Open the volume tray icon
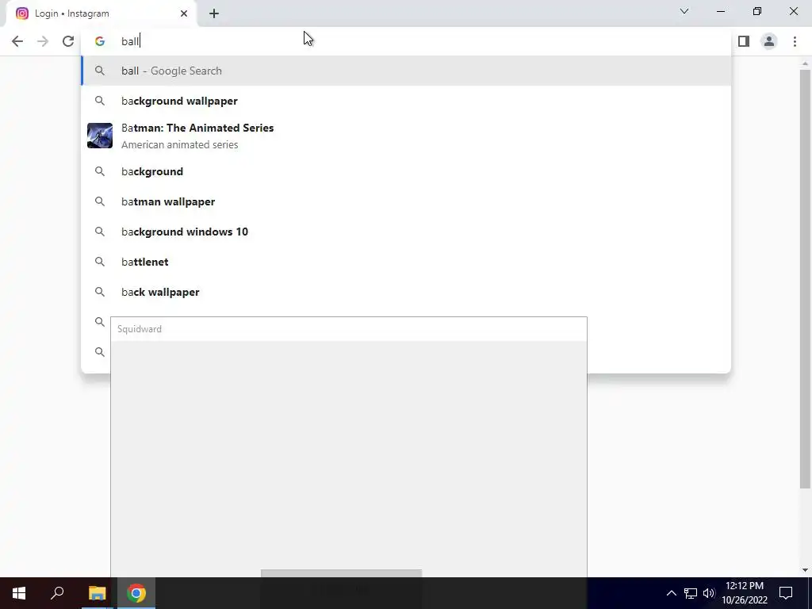The image size is (812, 609). [709, 593]
